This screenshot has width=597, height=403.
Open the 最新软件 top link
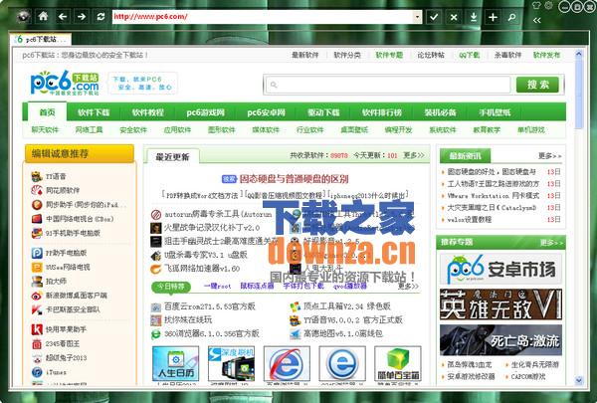(x=305, y=55)
